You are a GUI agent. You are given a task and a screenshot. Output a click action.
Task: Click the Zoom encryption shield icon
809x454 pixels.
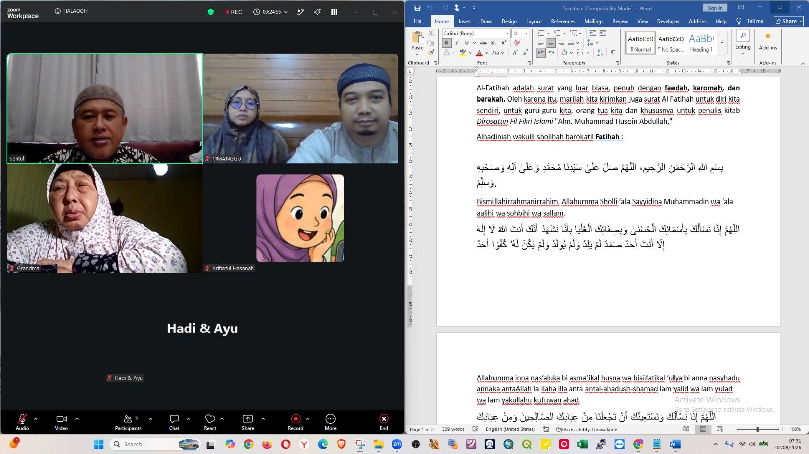211,12
